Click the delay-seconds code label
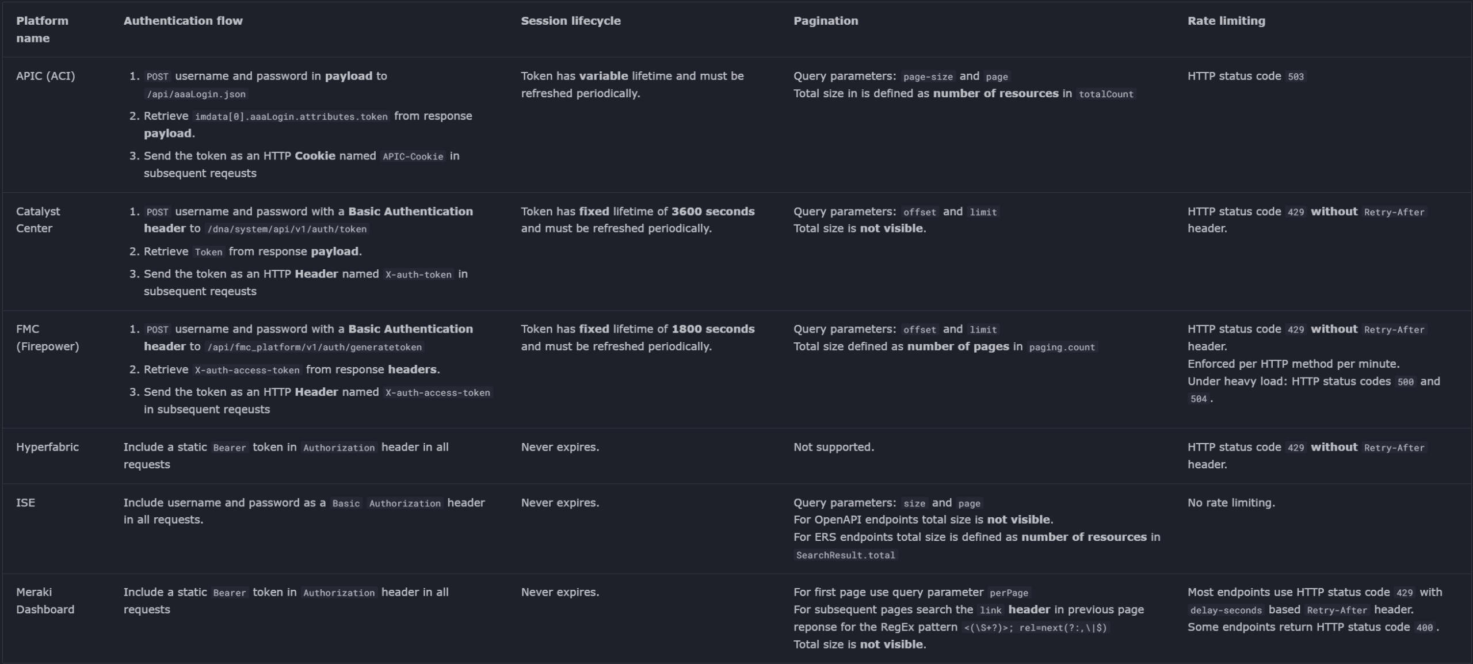This screenshot has height=664, width=1473. coord(1226,610)
